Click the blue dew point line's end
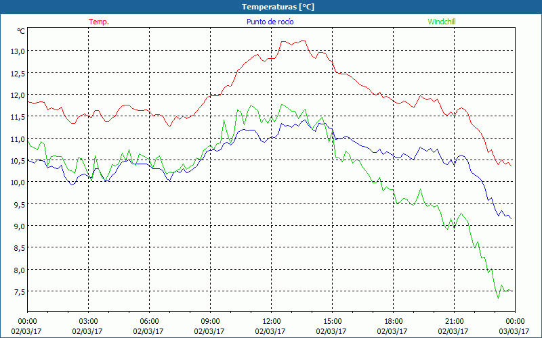 coord(511,218)
